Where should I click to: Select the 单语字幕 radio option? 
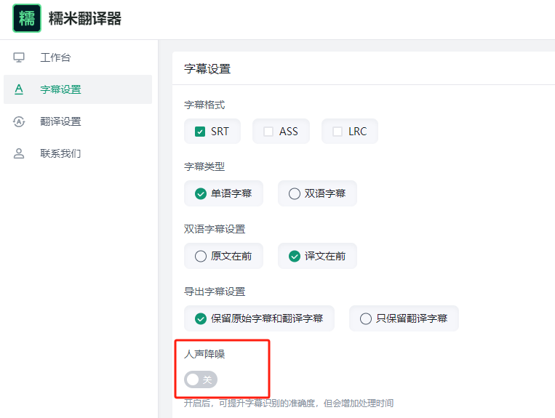coord(201,193)
